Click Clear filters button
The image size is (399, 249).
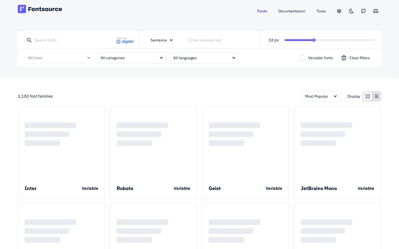point(356,58)
